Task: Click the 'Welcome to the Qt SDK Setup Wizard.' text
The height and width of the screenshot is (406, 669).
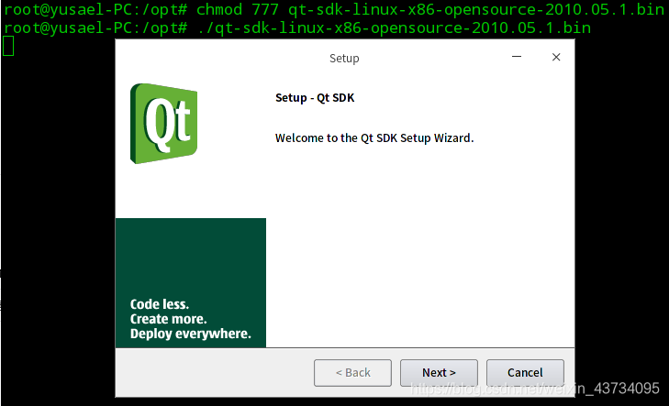Action: [x=374, y=138]
